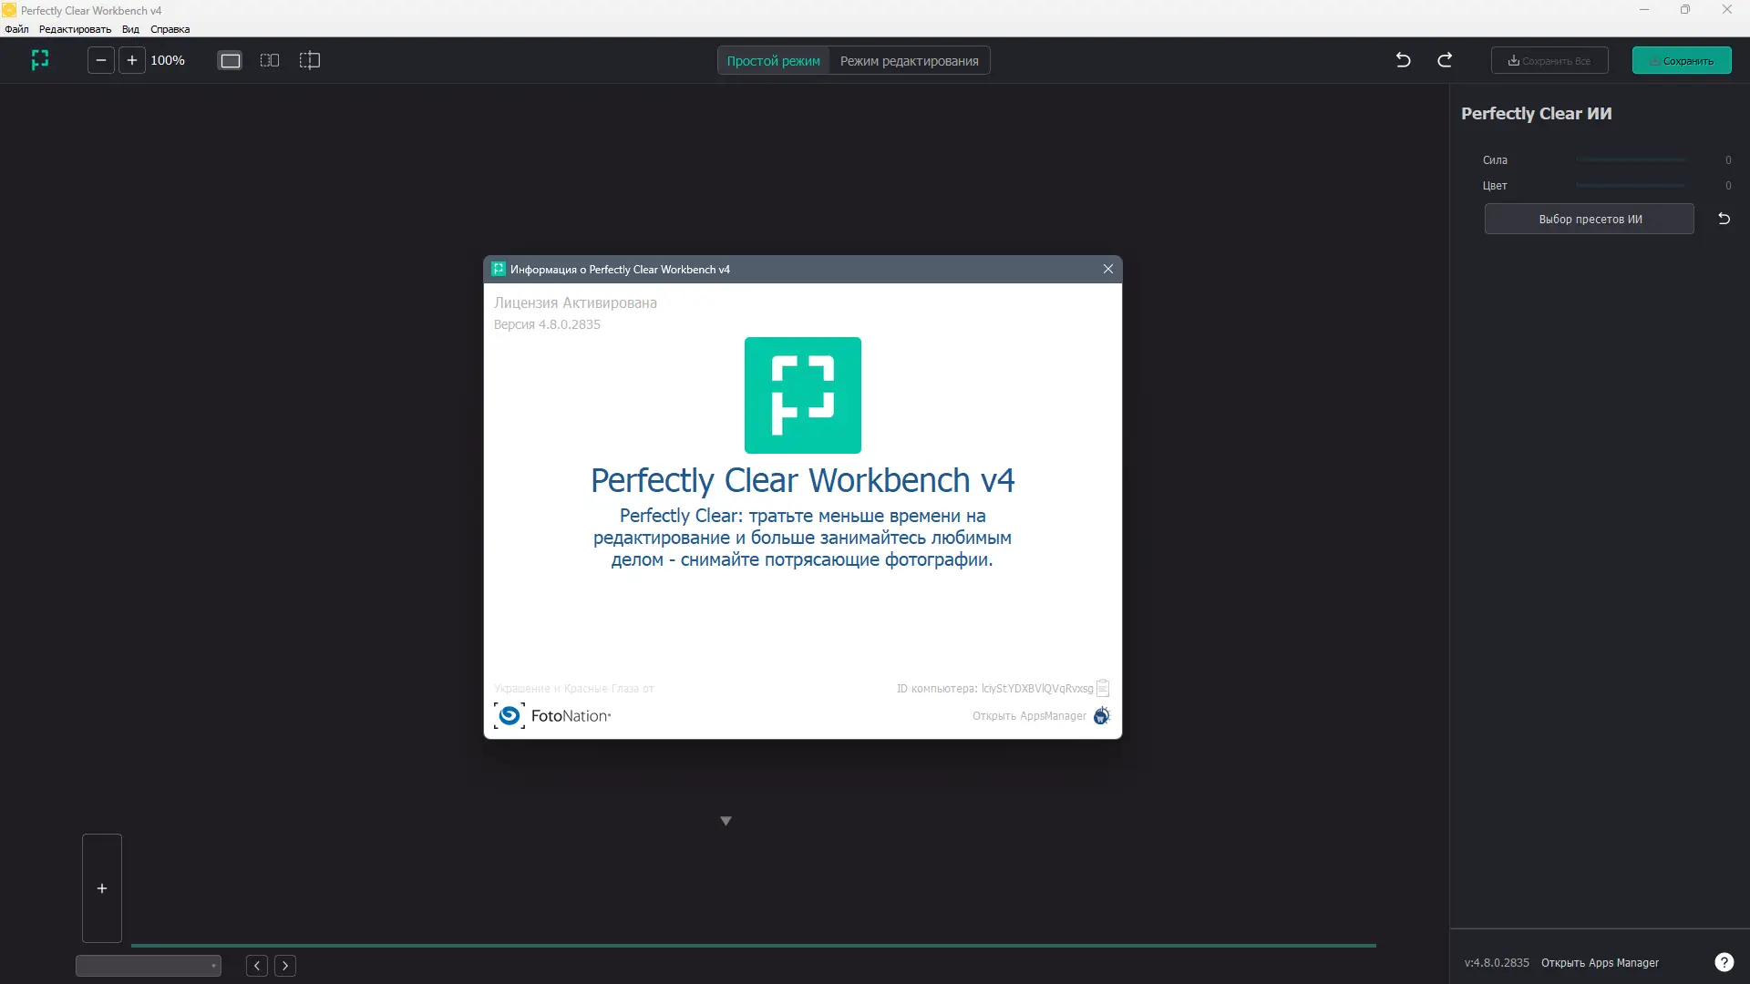Open the Справка menu
The width and height of the screenshot is (1750, 984).
[x=170, y=29]
